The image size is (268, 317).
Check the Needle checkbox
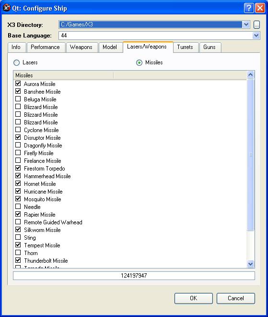[x=18, y=206]
